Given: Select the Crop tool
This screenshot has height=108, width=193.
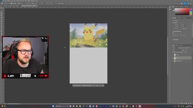Looking at the screenshot, I should point(2,16).
